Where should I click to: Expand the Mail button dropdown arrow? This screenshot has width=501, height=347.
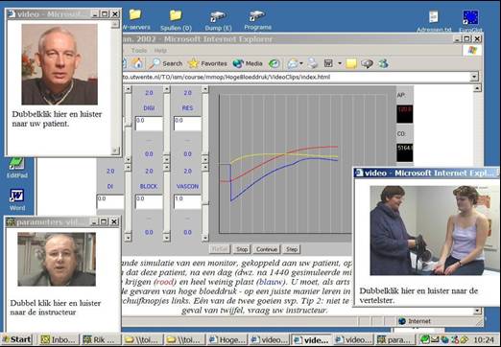coord(301,63)
